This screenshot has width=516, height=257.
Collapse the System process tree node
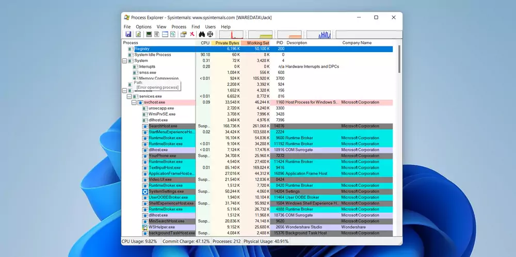124,61
